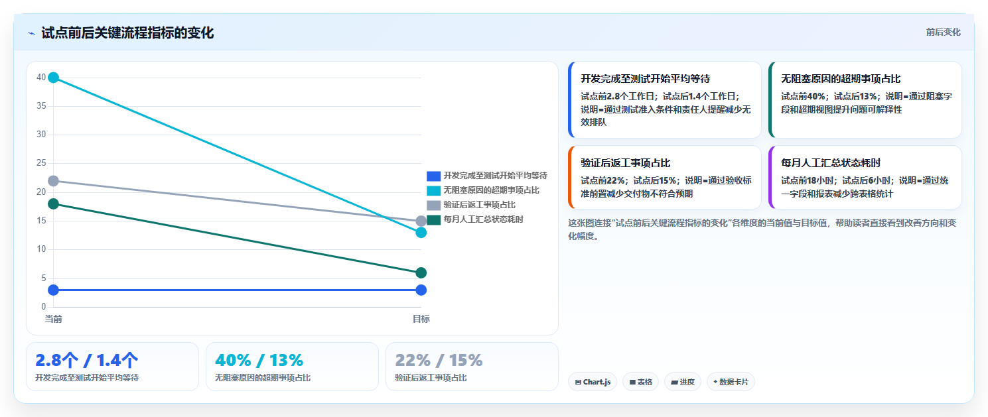Click legend text 开发完成至测试开始平均等待
Viewport: 988px width, 417px height.
click(496, 176)
